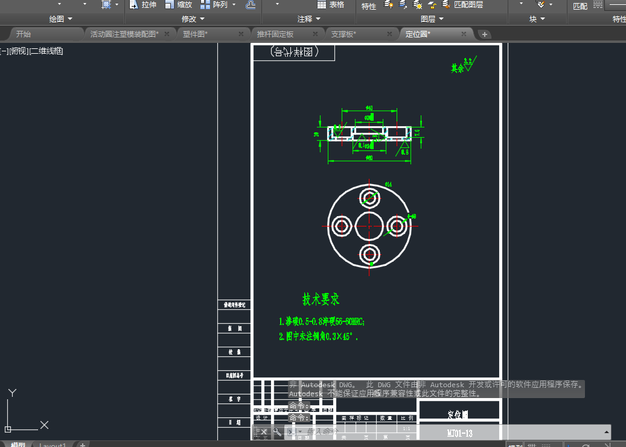Click the text 1.渗碳0.5-0.8淬硬56-60HRC
Viewport: 626px width, 447px height.
[x=321, y=321]
